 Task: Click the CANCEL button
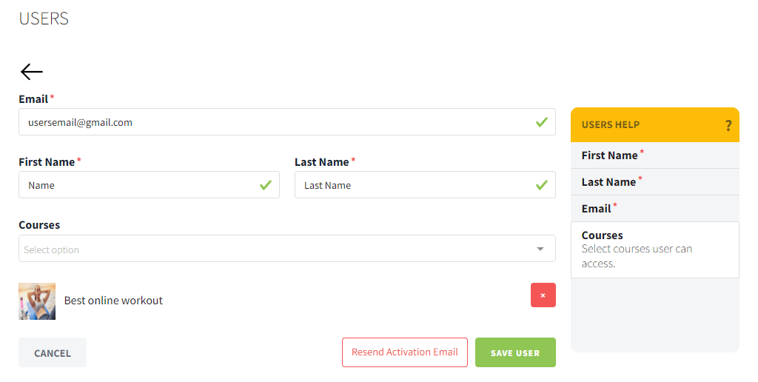pos(53,352)
